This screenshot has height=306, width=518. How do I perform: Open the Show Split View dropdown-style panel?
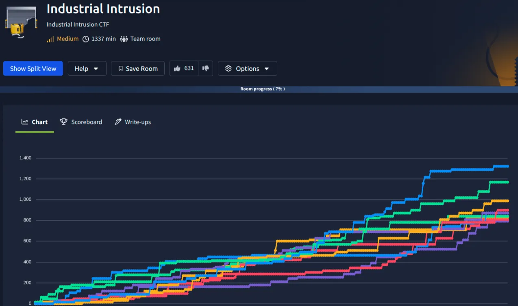[33, 68]
